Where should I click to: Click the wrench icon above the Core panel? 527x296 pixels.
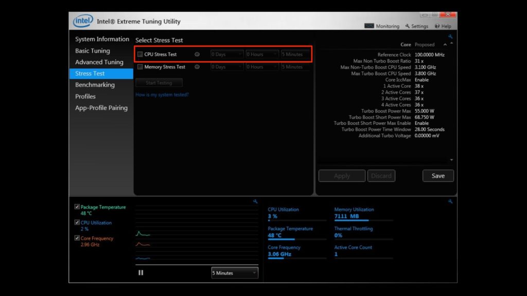pyautogui.click(x=450, y=36)
